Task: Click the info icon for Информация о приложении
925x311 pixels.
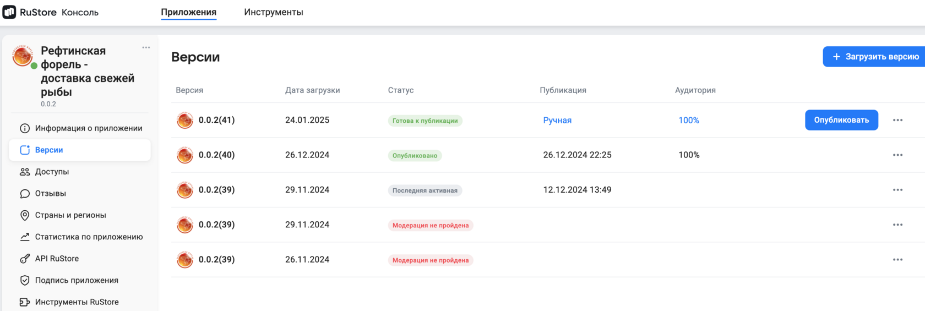Action: pyautogui.click(x=25, y=128)
